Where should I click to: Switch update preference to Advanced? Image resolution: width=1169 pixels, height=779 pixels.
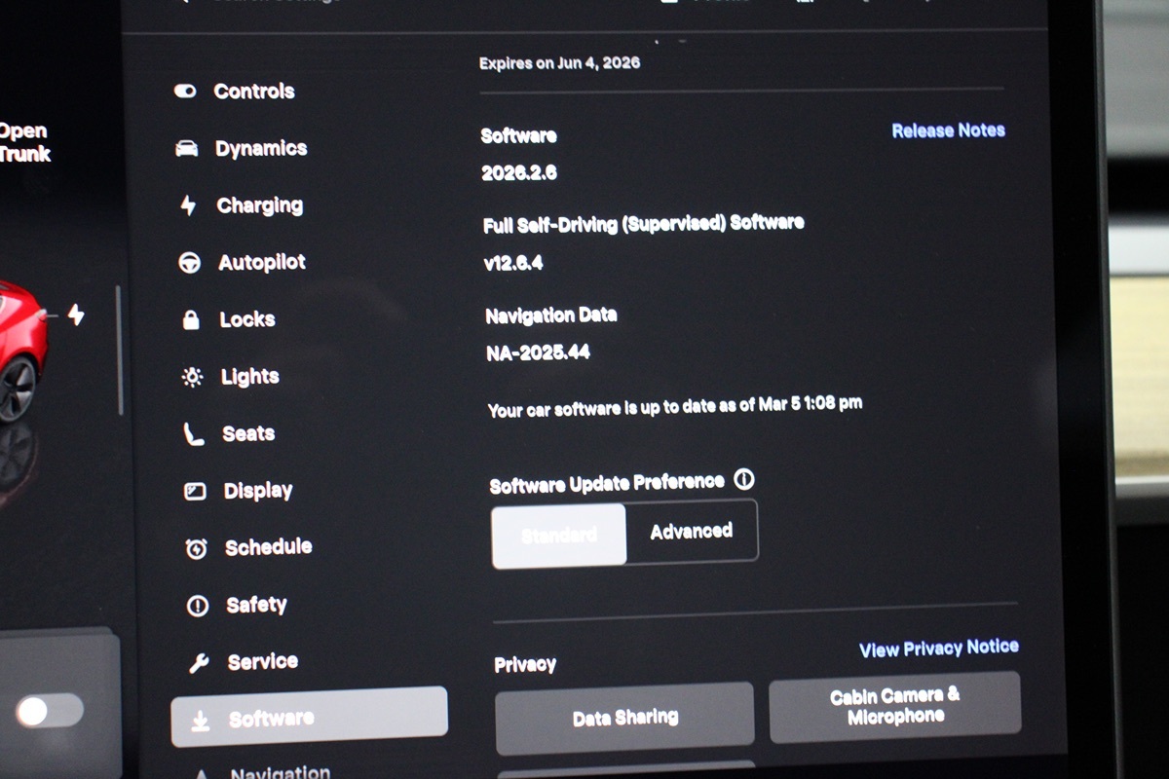click(x=692, y=532)
